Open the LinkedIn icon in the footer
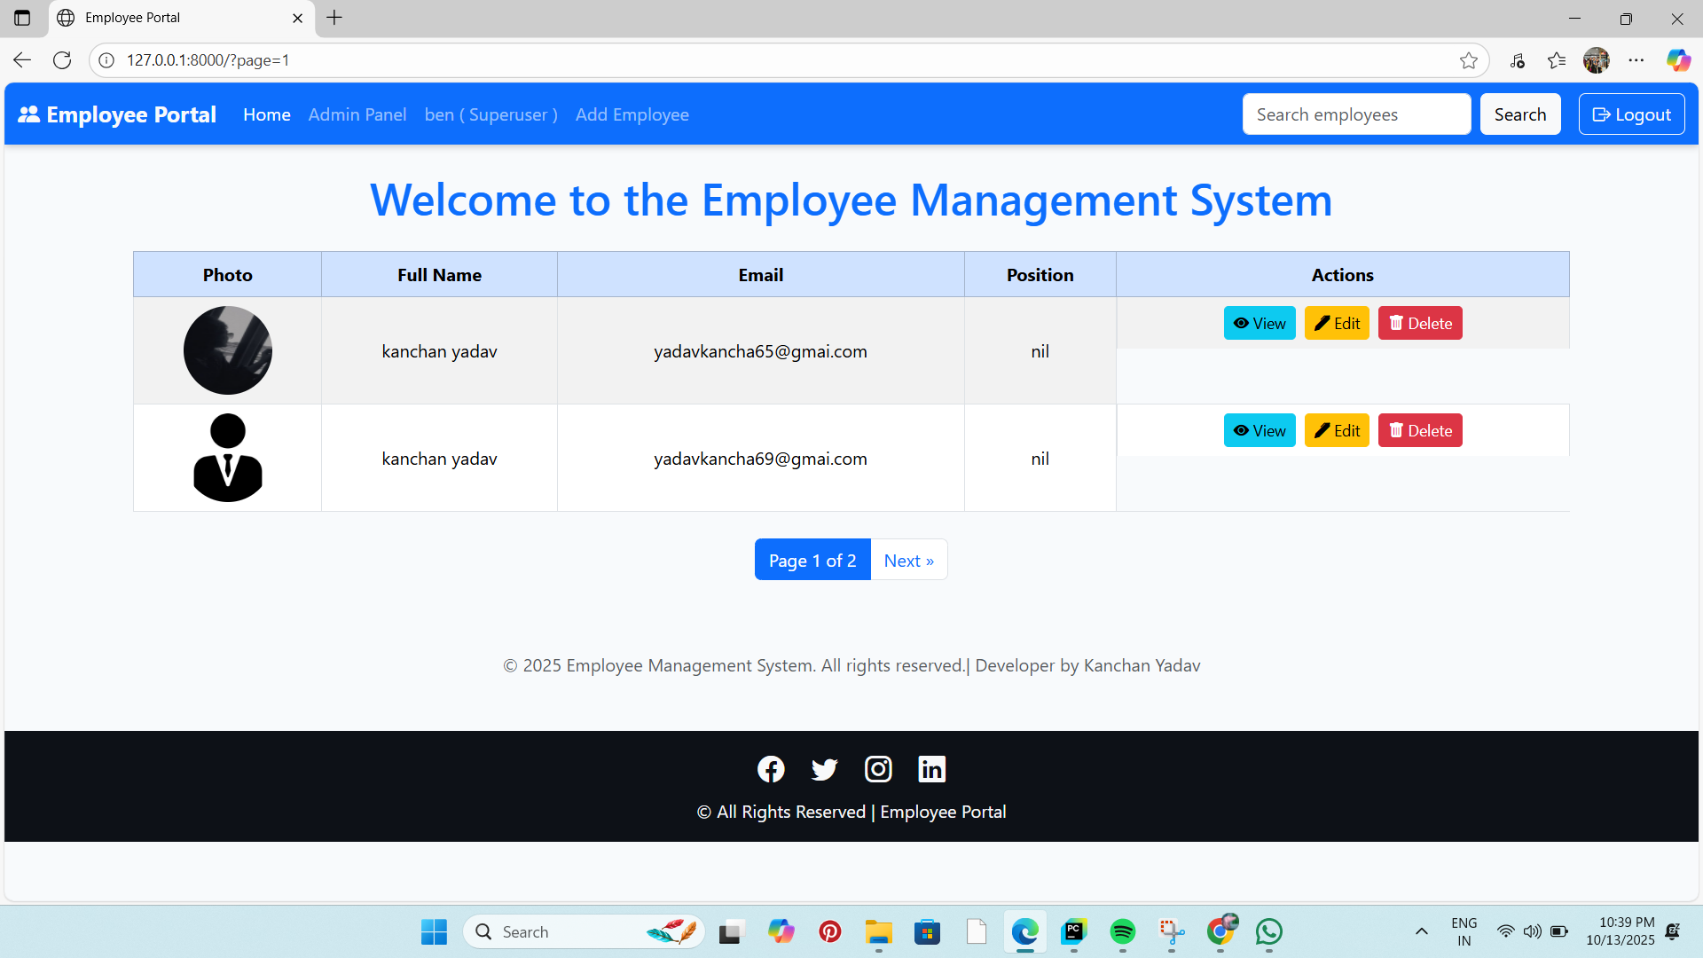The image size is (1703, 958). coord(931,769)
